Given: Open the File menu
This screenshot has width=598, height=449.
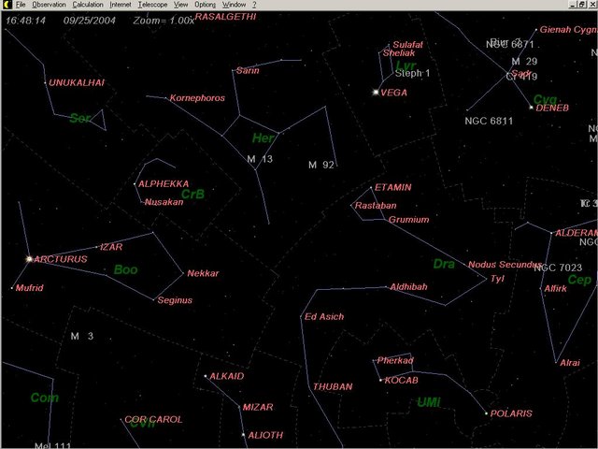Looking at the screenshot, I should point(21,5).
